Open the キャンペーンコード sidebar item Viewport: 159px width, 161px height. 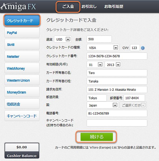pos(22,116)
